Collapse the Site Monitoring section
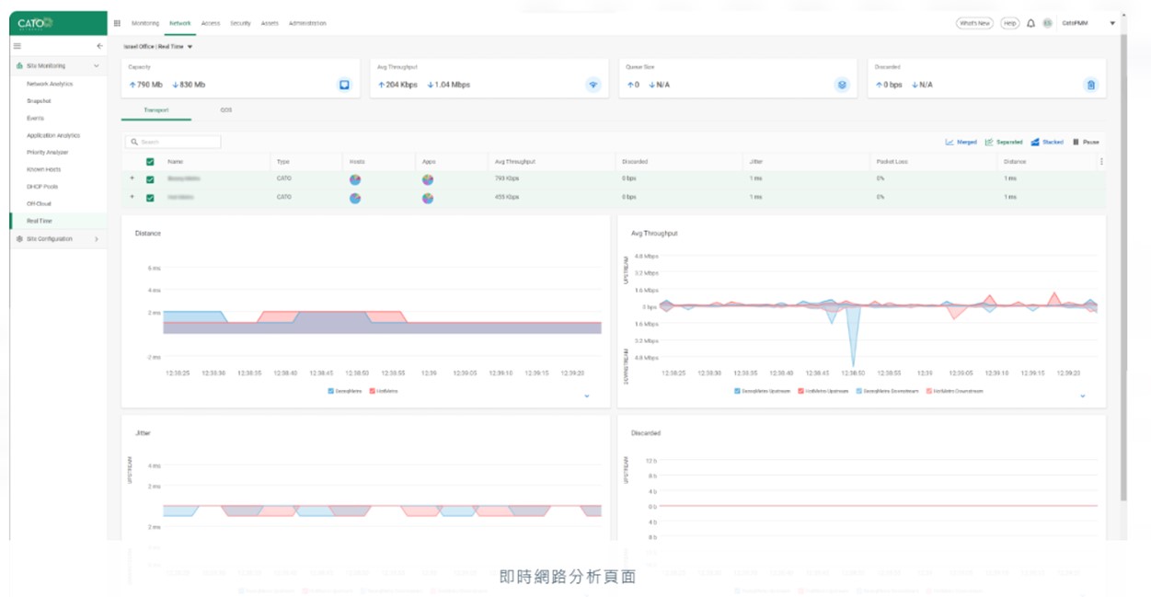Viewport: 1151px width, 597px height. click(x=96, y=66)
